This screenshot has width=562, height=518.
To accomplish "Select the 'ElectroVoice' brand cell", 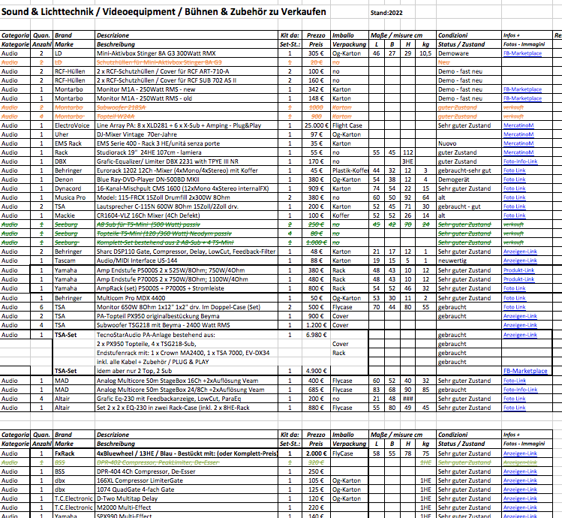I will pos(74,125).
